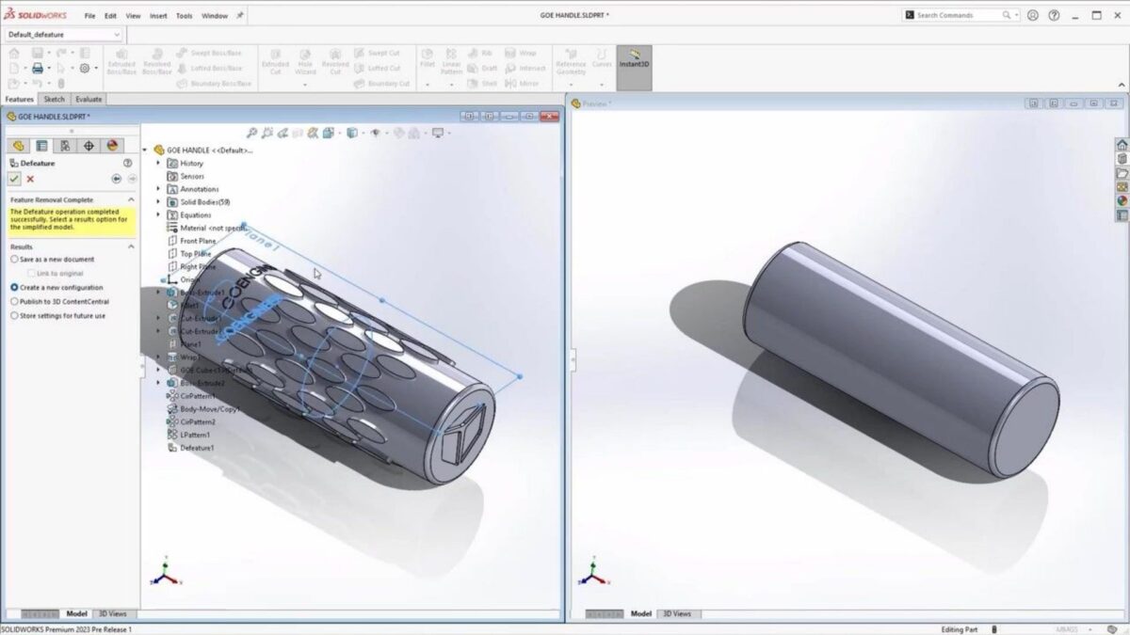This screenshot has height=635, width=1130.
Task: Switch to PropertyManager tab icon
Action: [41, 146]
